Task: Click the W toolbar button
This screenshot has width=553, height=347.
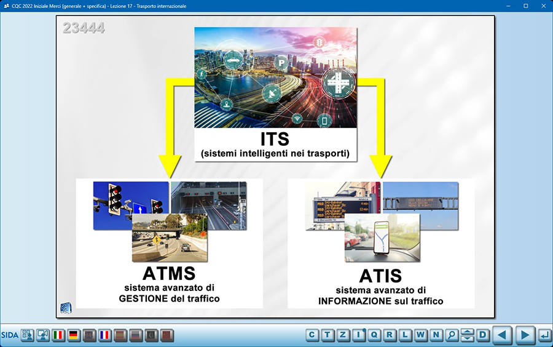Action: pos(421,335)
